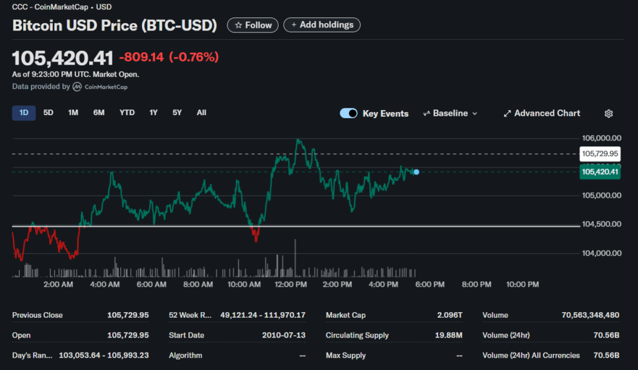Viewport: 638px width, 370px height.
Task: Click the Algorithm label
Action: [186, 355]
